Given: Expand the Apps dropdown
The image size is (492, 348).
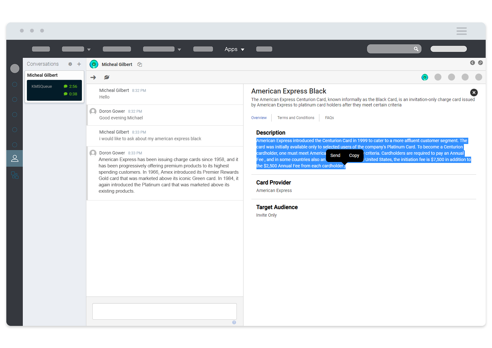Looking at the screenshot, I should click(x=234, y=49).
